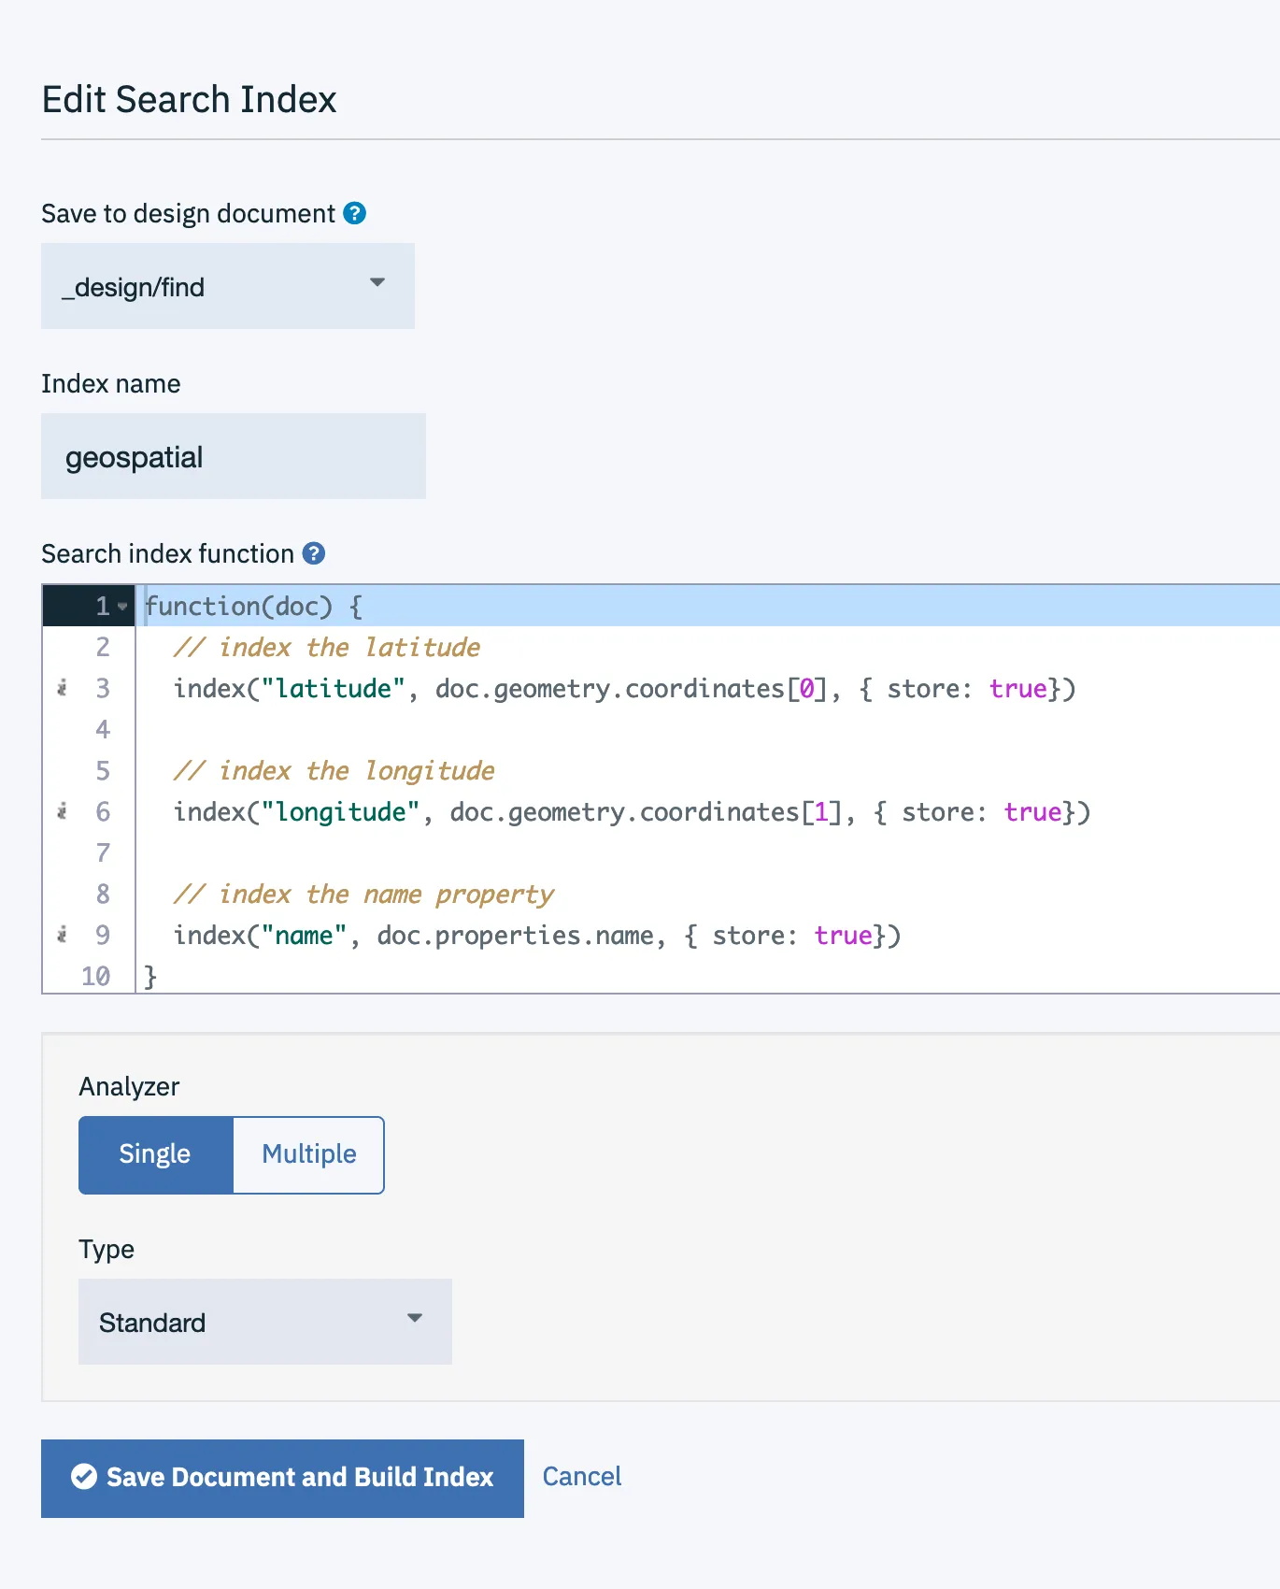Focus the Index name field containing geospatial
Viewport: 1280px width, 1589px height.
234,456
